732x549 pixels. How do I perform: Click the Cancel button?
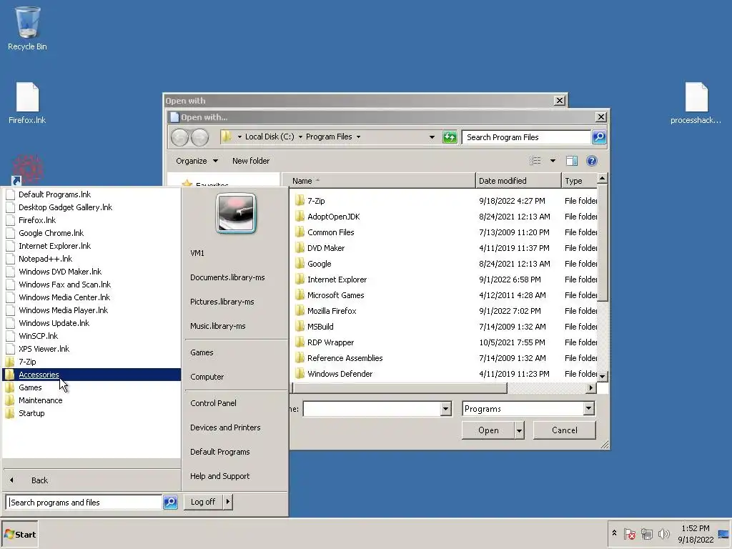(x=565, y=430)
